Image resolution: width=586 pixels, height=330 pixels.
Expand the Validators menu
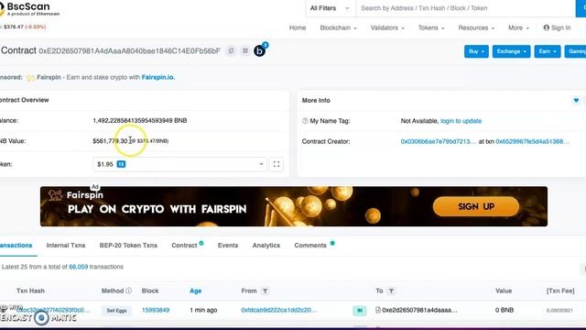(x=387, y=27)
